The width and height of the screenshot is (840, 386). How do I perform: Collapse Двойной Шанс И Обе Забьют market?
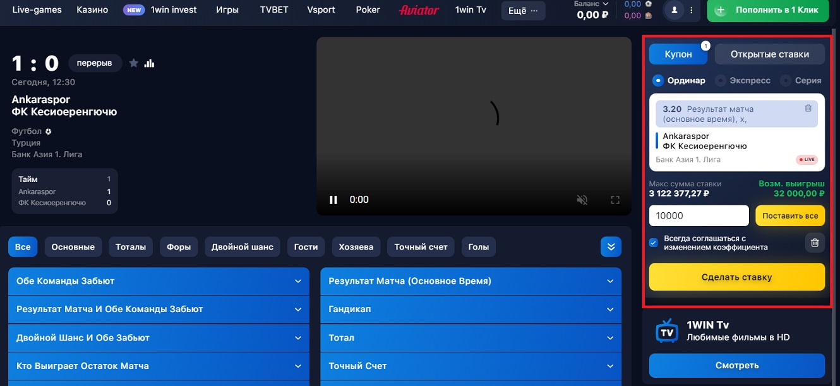point(159,338)
